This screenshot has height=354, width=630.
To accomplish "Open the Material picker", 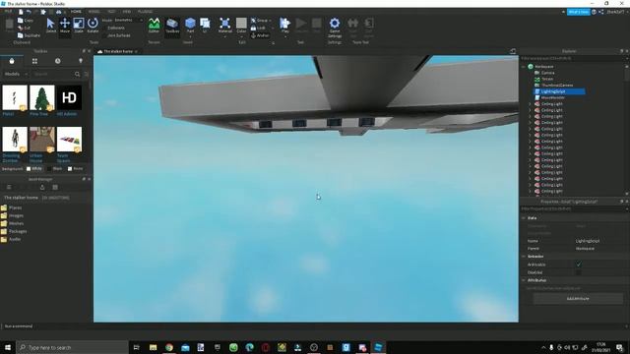I will click(x=225, y=26).
